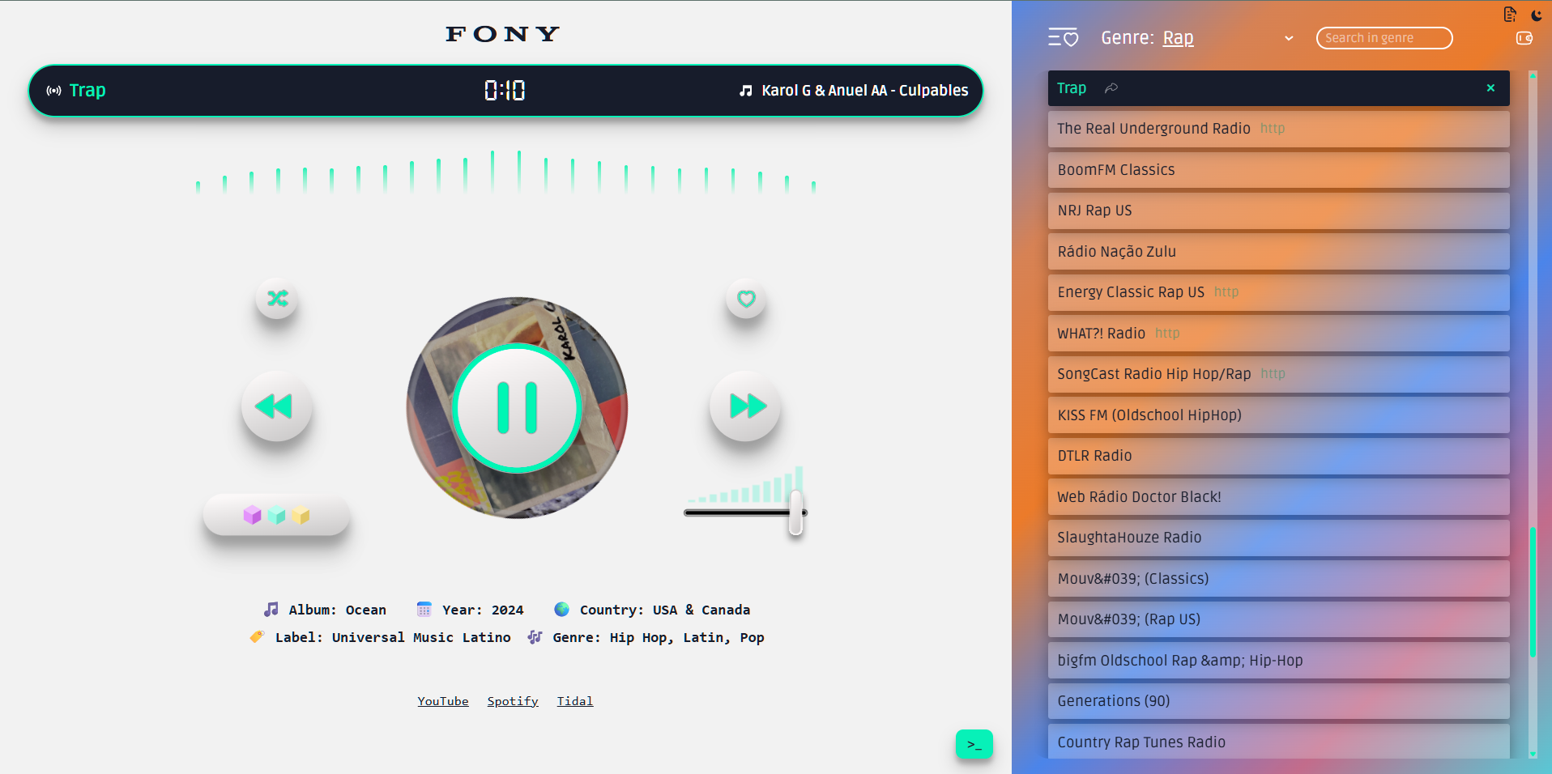Select the KISS FM (Oldschool HipHop) station
This screenshot has width=1552, height=774.
(x=1278, y=415)
